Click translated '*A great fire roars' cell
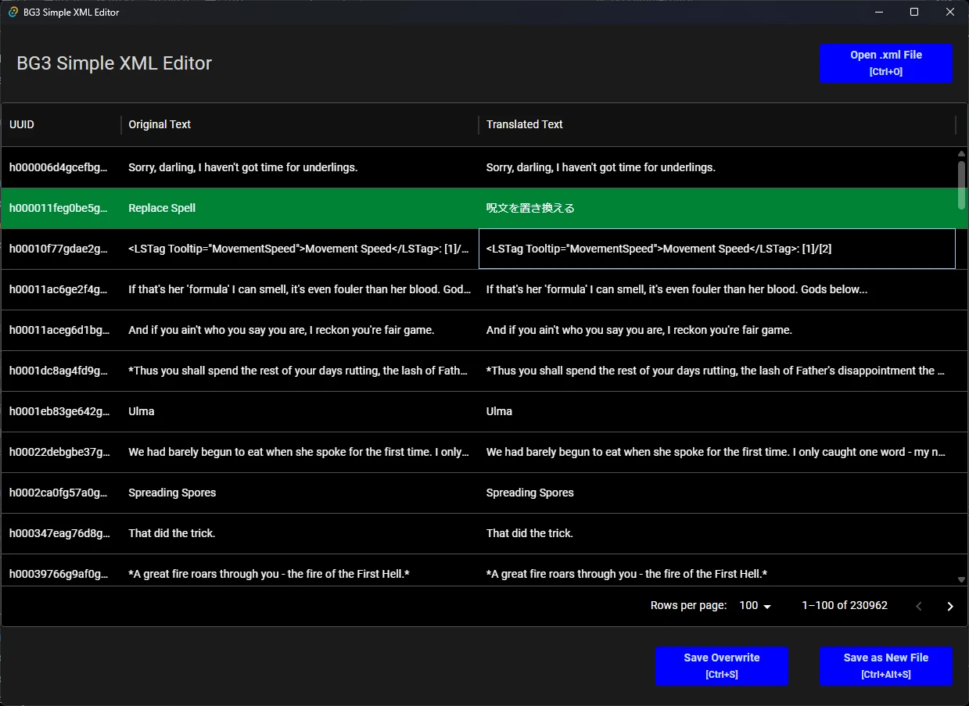This screenshot has width=969, height=706. point(716,571)
